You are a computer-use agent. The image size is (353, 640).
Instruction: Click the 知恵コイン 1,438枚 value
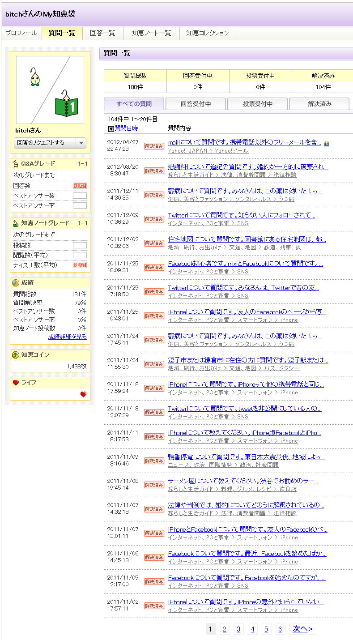click(77, 366)
